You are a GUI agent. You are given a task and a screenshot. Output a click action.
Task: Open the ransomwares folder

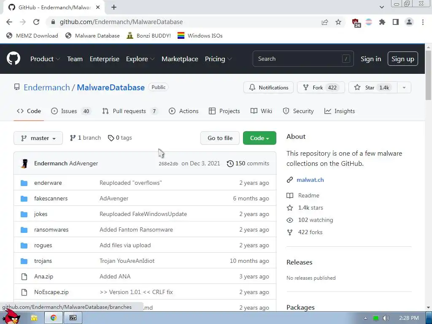click(51, 230)
